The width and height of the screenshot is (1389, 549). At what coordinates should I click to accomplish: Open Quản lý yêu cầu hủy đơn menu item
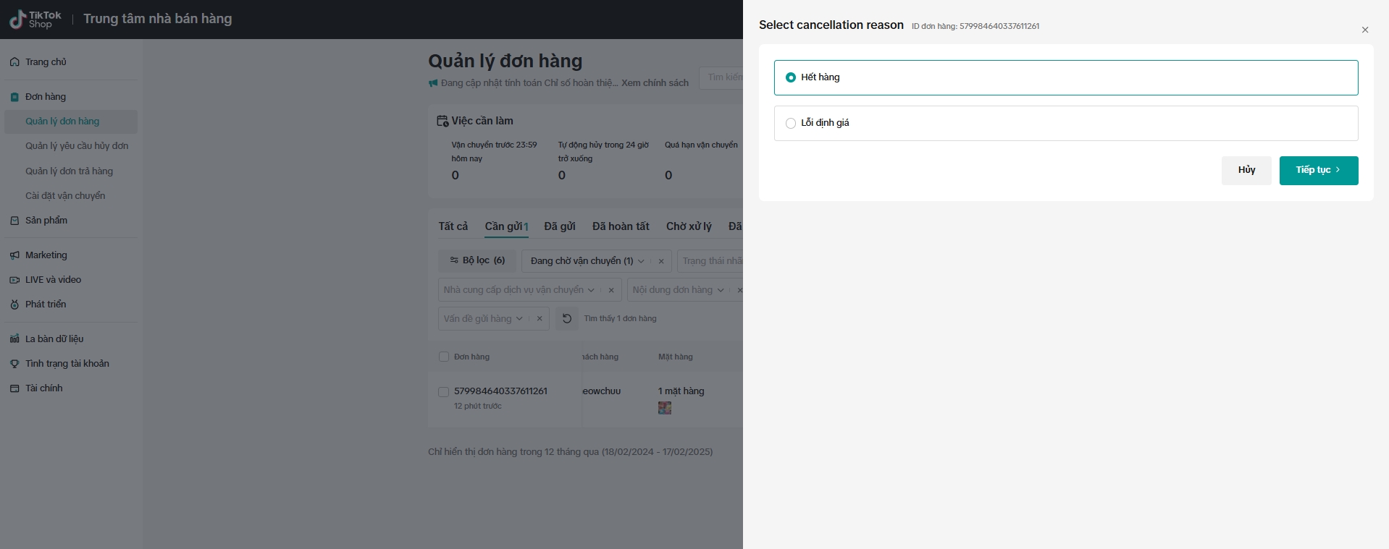77,146
